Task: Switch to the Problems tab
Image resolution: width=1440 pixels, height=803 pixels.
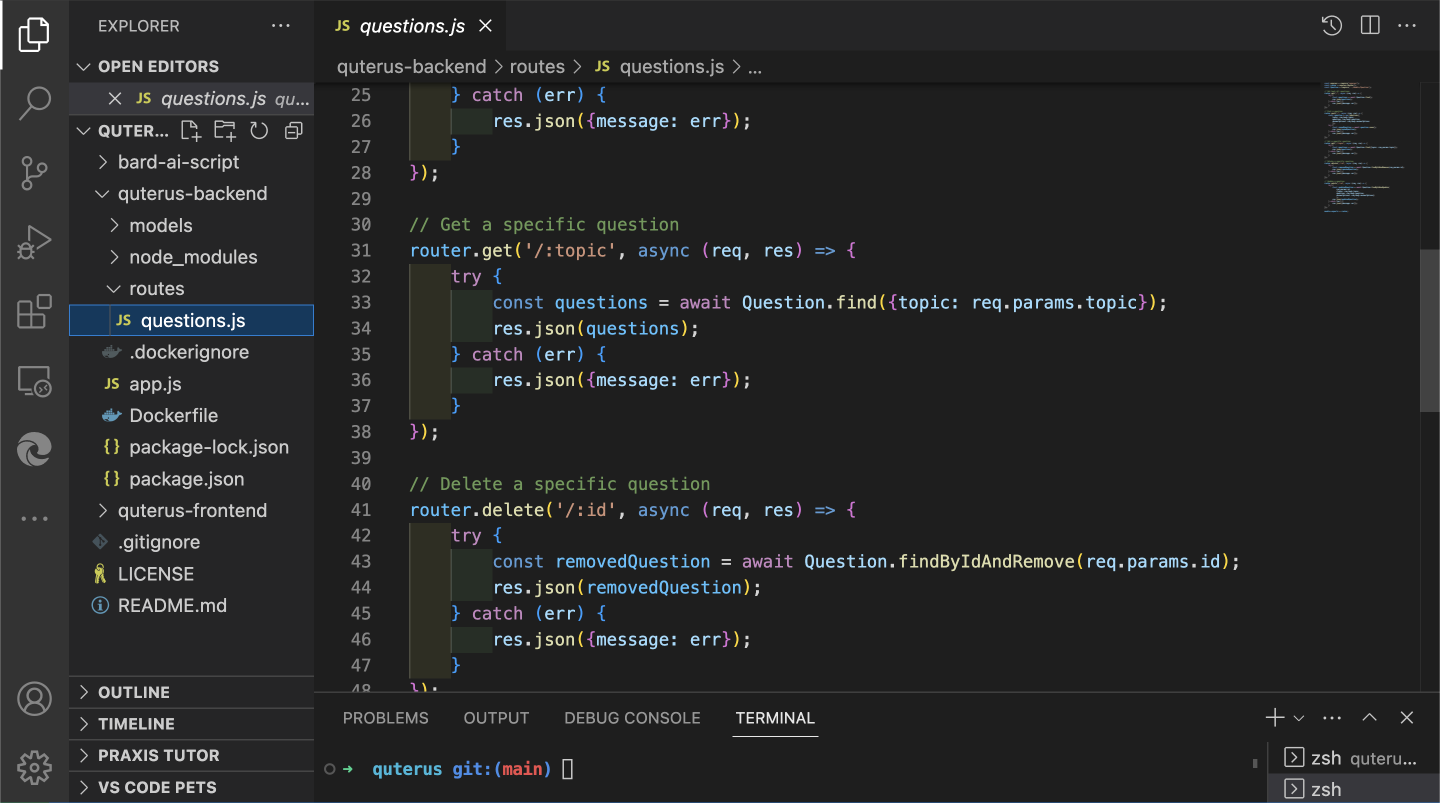Action: pyautogui.click(x=385, y=718)
